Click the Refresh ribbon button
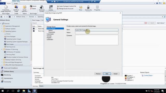 [x=33, y=6]
